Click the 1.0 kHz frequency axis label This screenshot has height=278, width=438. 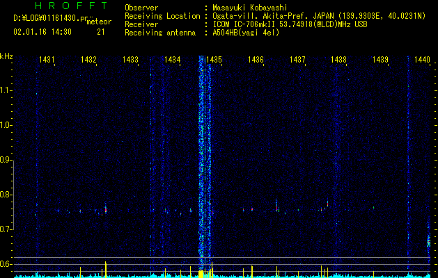click(6, 125)
